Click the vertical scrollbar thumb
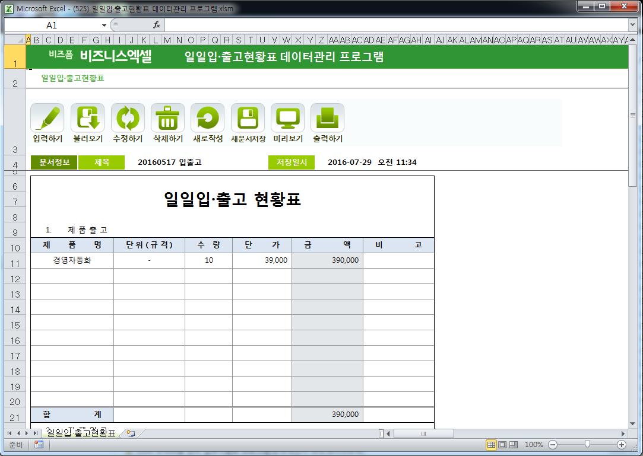Viewport: 643px width, 456px height. [x=633, y=116]
